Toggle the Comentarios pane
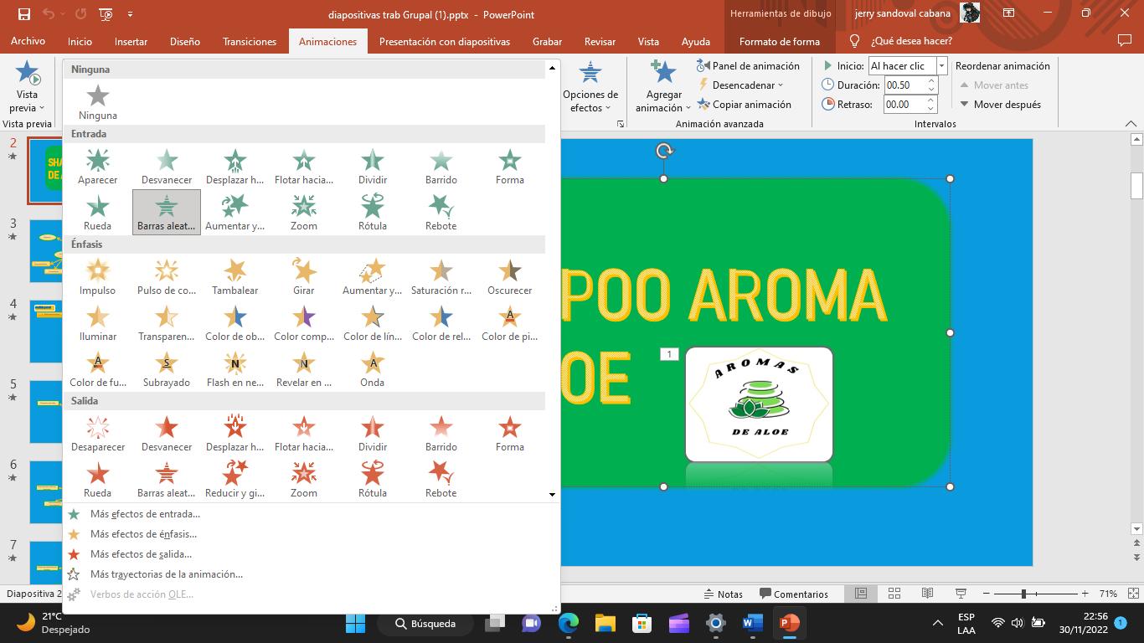The width and height of the screenshot is (1144, 643). 793,594
